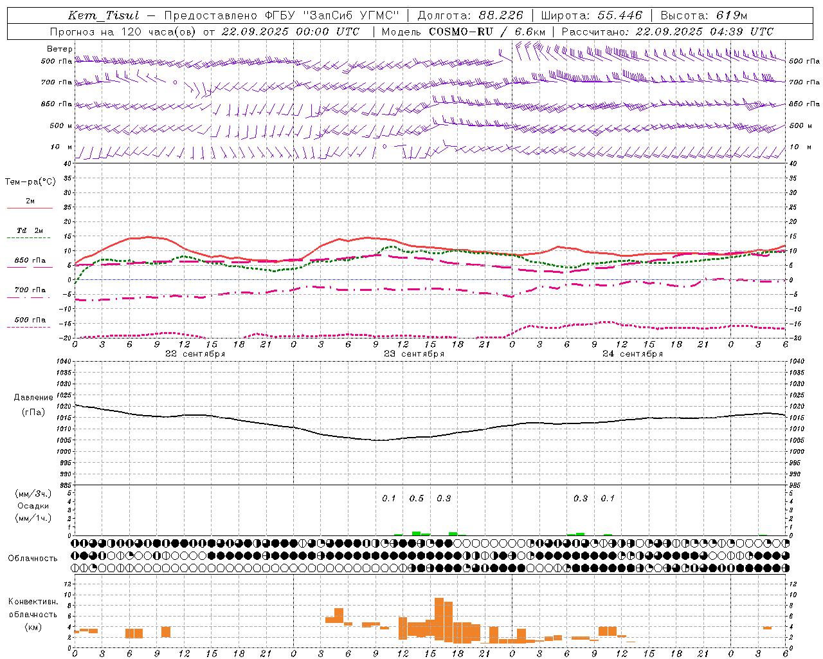Image resolution: width=823 pixels, height=659 pixels.
Task: Select the (мм/3ч.) unit label
Action: (33, 494)
